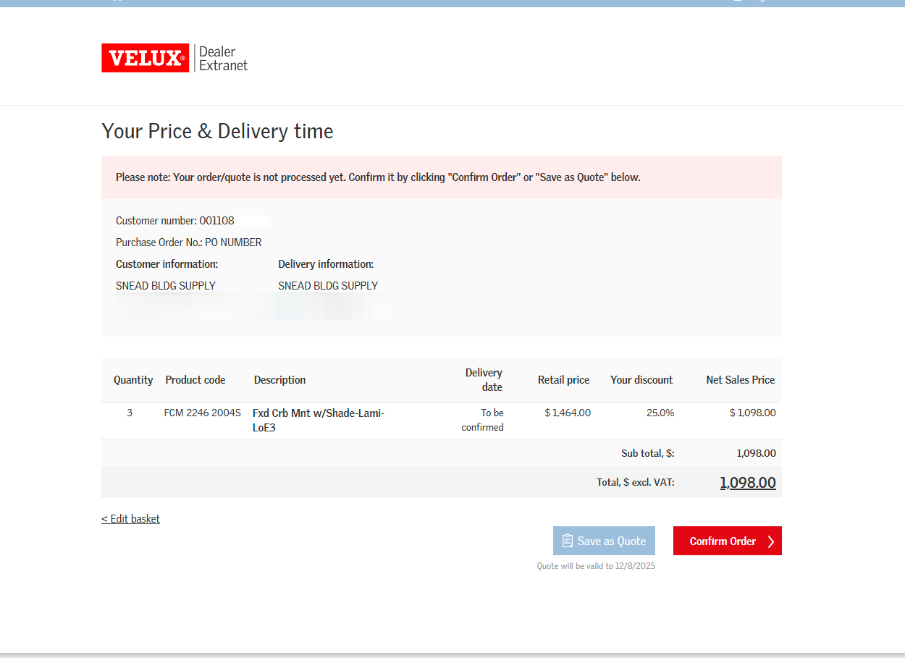Click the Delivery date column header

[x=484, y=380]
